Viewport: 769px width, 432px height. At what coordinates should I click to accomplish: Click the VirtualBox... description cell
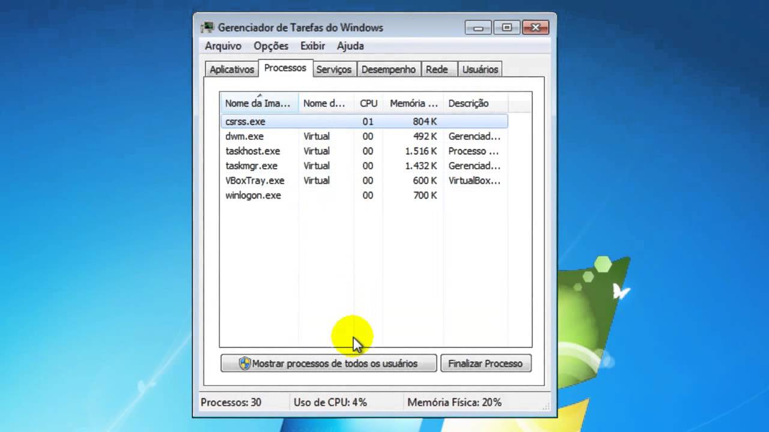point(475,181)
